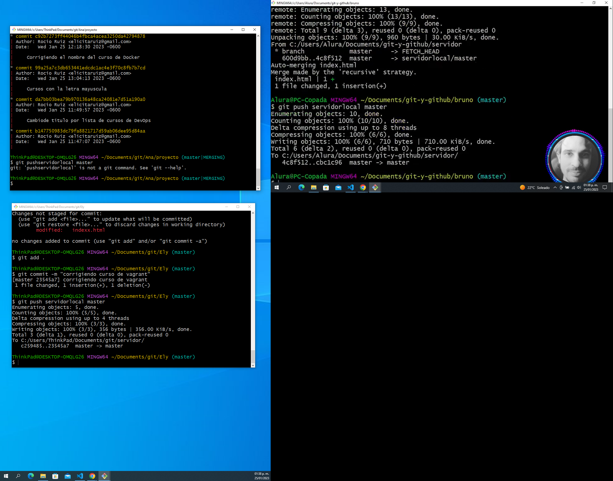Click red 'modified: indexx.html' line
This screenshot has height=481, width=613.
click(x=70, y=230)
